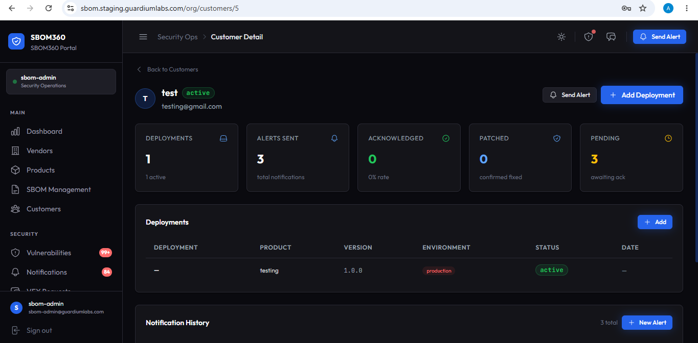
Task: Click the New Alert button
Action: coord(647,323)
